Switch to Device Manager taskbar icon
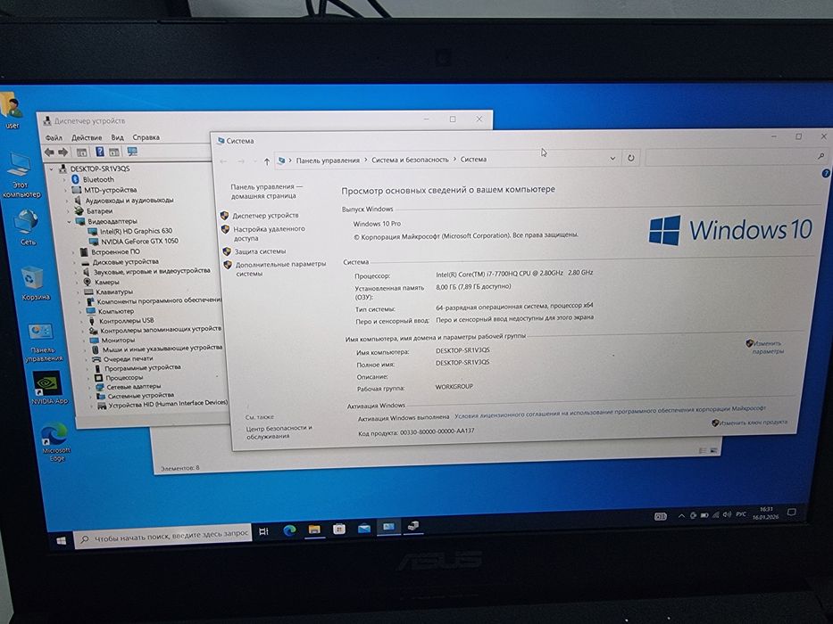Screen dimensions: 833x624 click(x=413, y=526)
